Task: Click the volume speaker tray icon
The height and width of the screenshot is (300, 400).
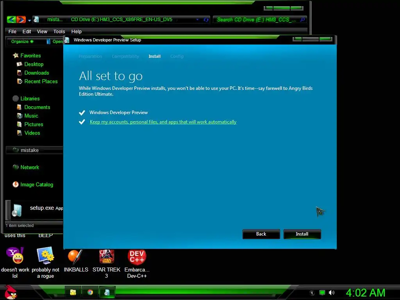Action: coord(331,293)
